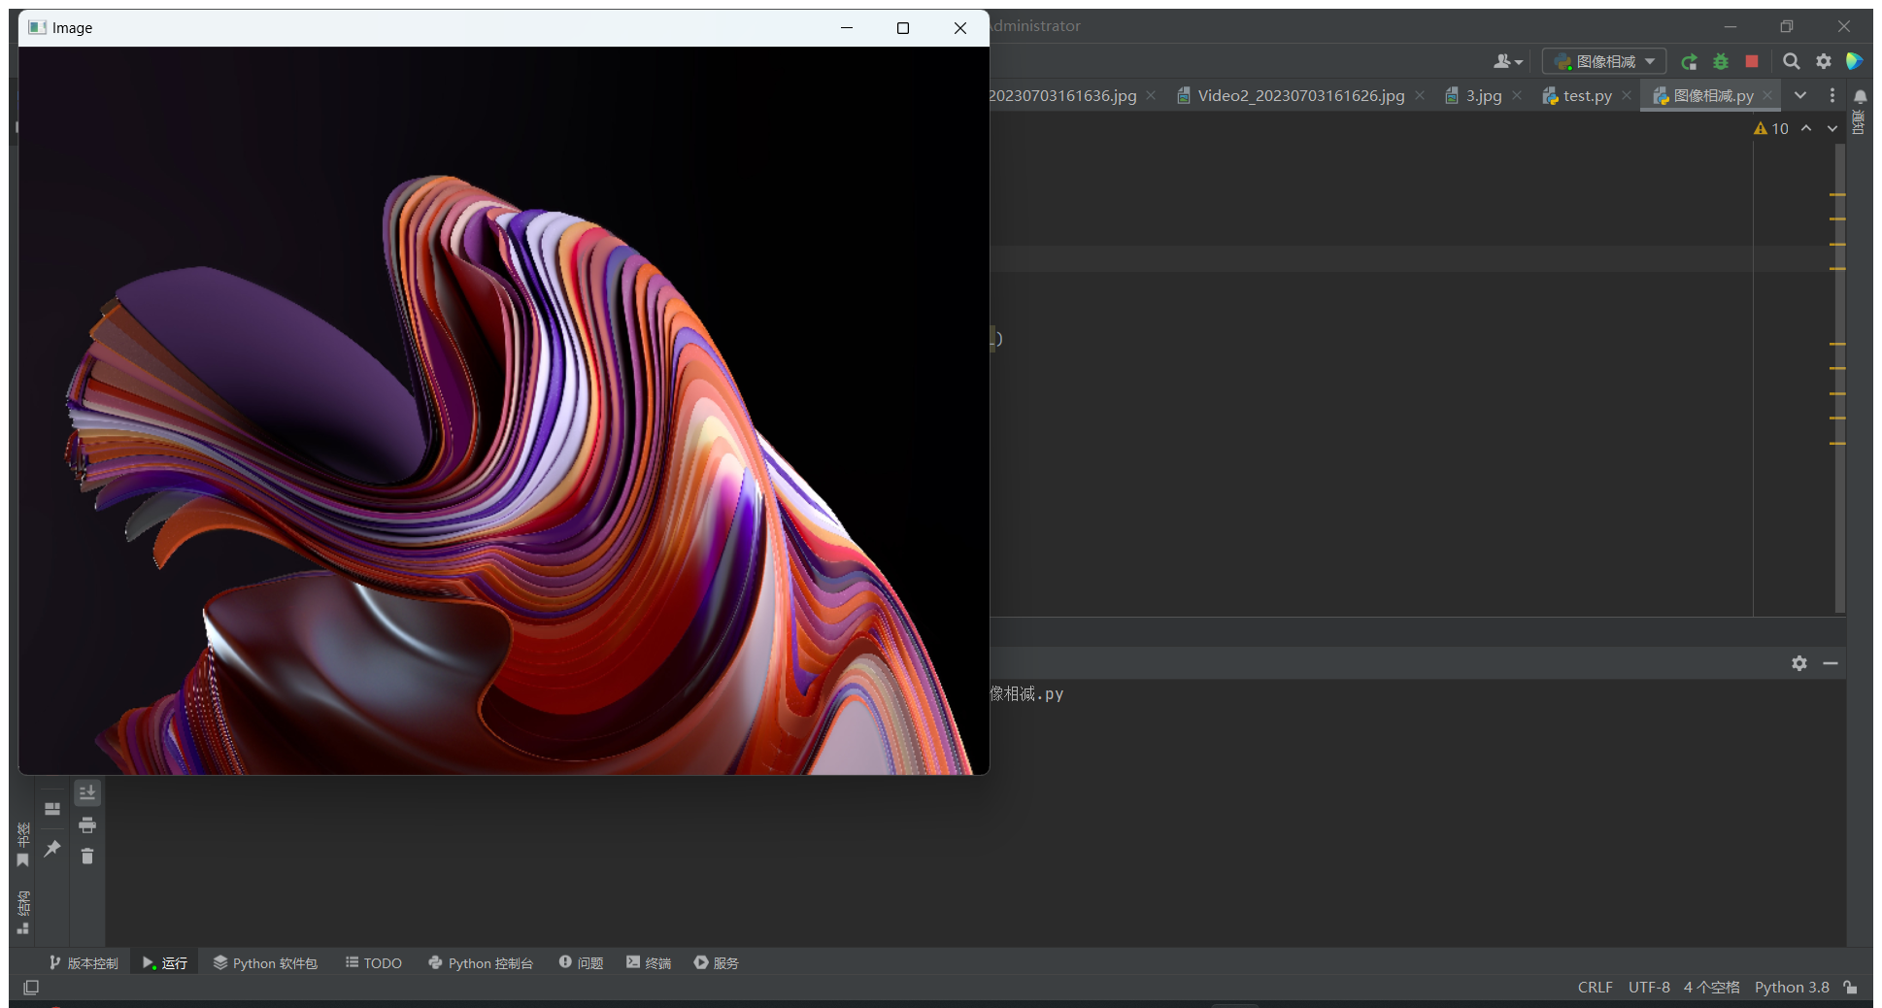Close the Video2_20230703161626.jpg tab

pos(1420,95)
